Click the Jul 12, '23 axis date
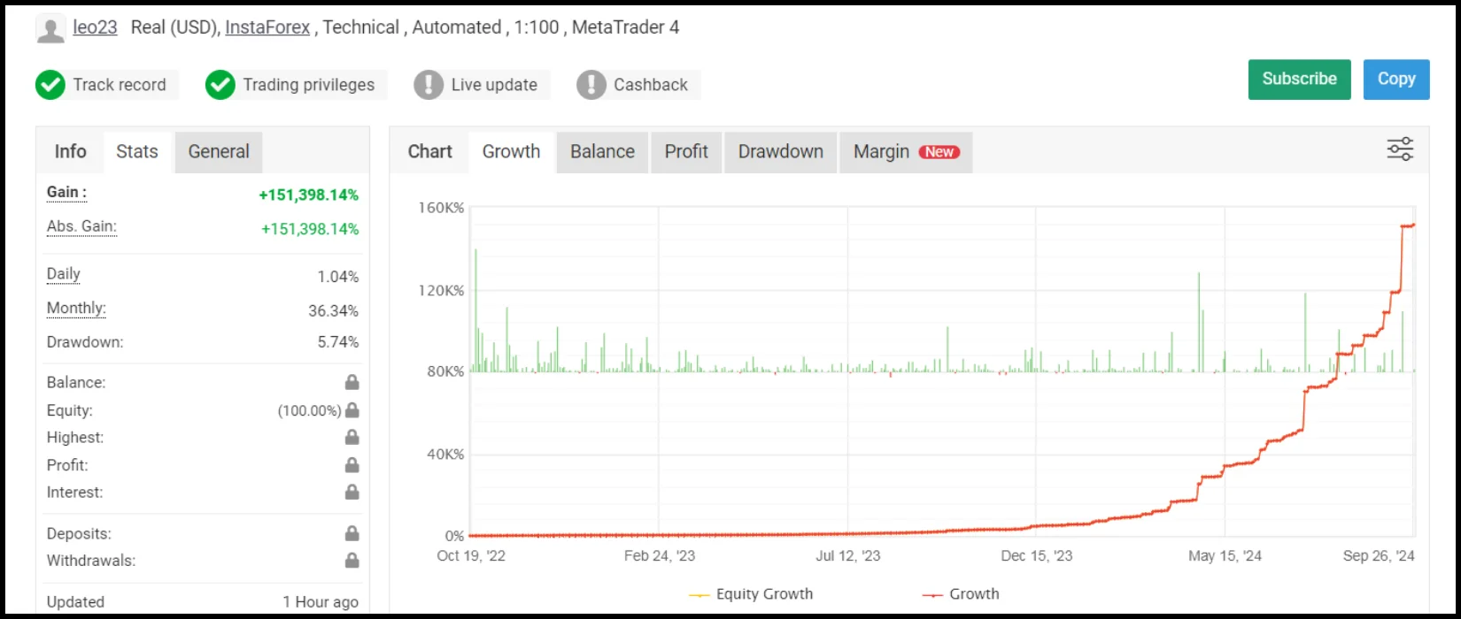Viewport: 1461px width, 619px height. pos(848,556)
